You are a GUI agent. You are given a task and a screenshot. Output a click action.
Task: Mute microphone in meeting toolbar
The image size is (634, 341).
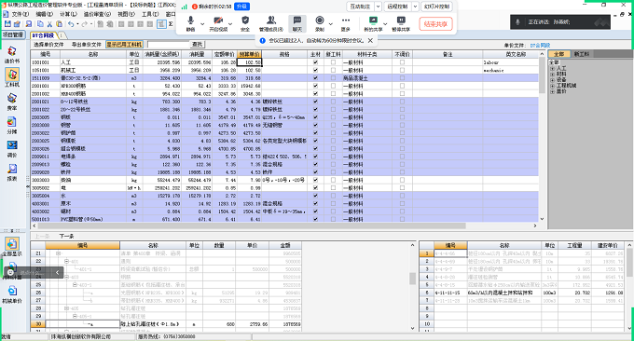pos(190,24)
